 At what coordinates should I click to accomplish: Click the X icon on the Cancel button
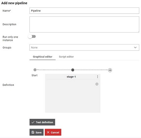point(48,132)
